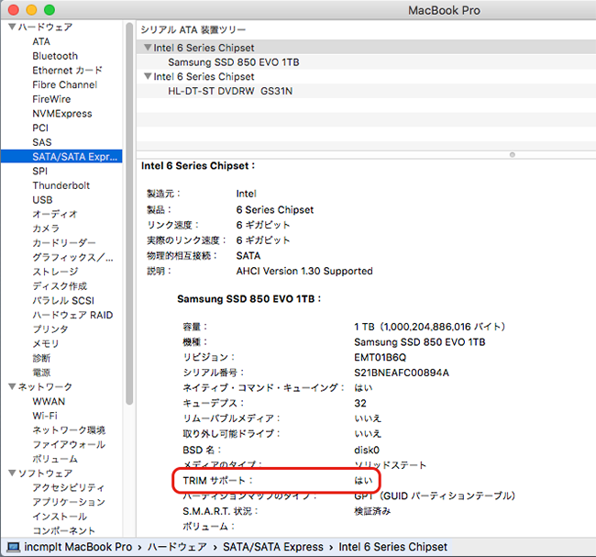Click the シリアル ATA 装置ツリー header
This screenshot has height=557, width=596.
pos(193,29)
